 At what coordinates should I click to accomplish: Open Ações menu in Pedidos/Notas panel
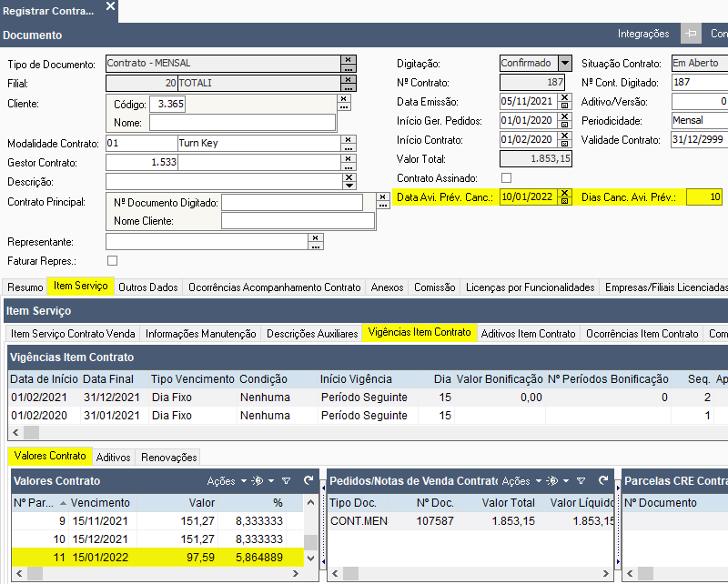[521, 481]
